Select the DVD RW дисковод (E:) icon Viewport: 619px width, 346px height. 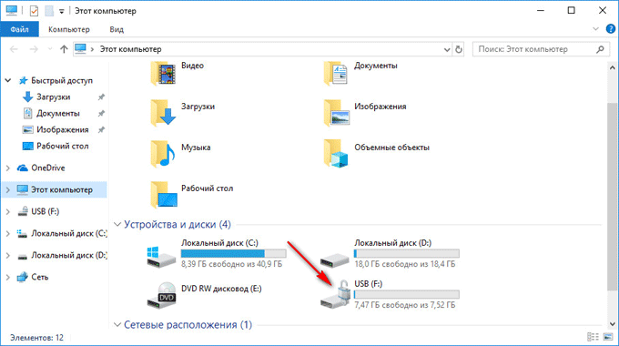point(161,295)
